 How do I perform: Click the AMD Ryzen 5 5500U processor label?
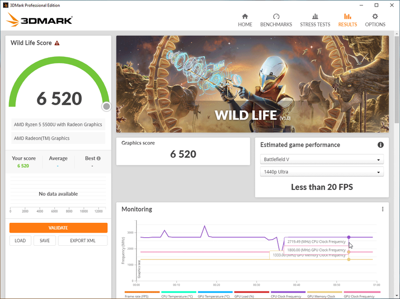(58, 125)
